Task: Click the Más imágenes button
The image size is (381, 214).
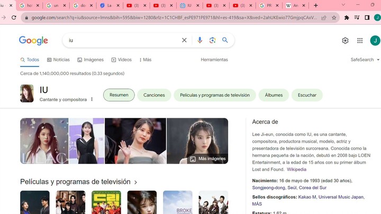Action: [208, 159]
